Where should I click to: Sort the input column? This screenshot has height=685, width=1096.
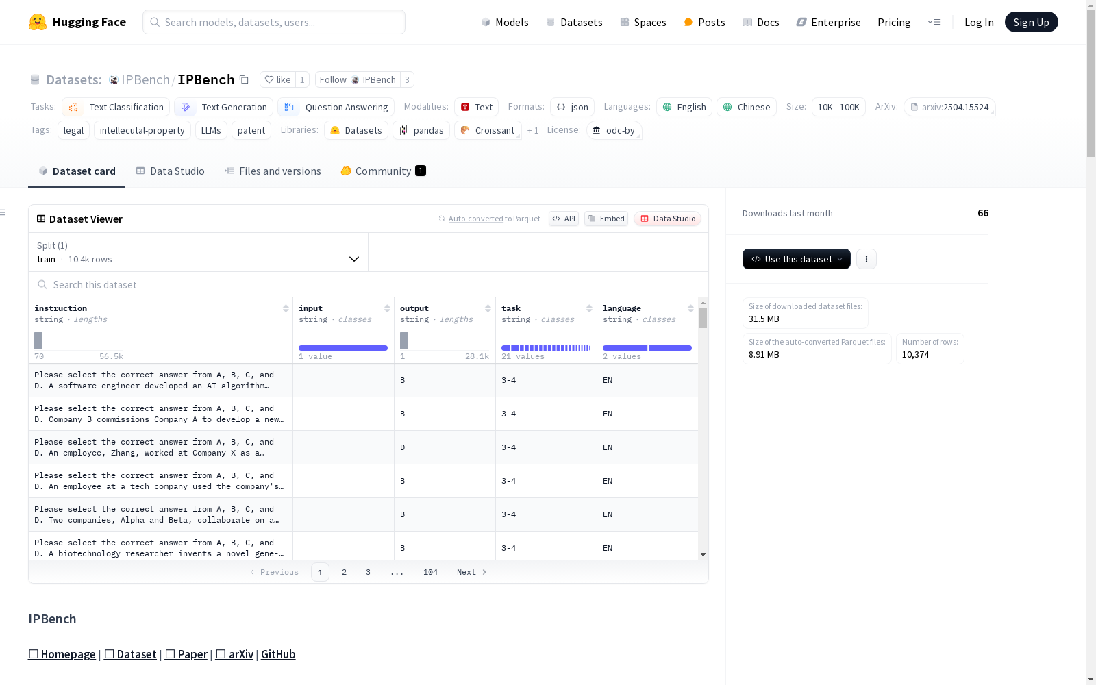click(x=387, y=308)
